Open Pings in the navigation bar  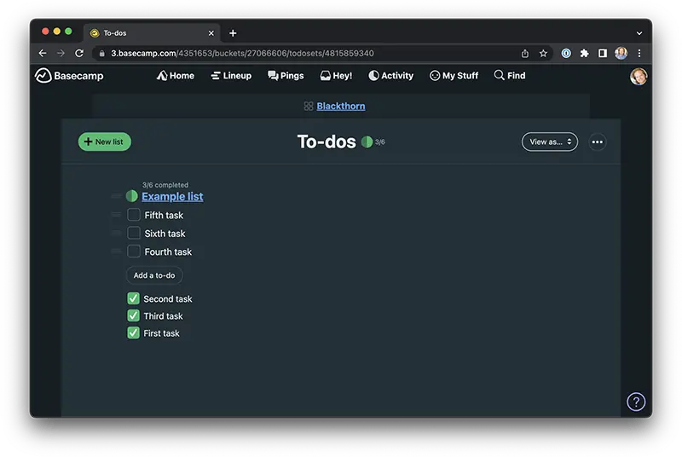286,76
